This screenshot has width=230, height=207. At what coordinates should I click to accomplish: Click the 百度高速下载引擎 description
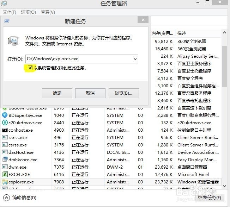(194, 108)
